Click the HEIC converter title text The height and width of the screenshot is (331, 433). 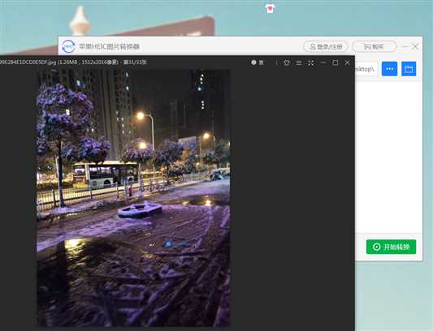pos(110,46)
